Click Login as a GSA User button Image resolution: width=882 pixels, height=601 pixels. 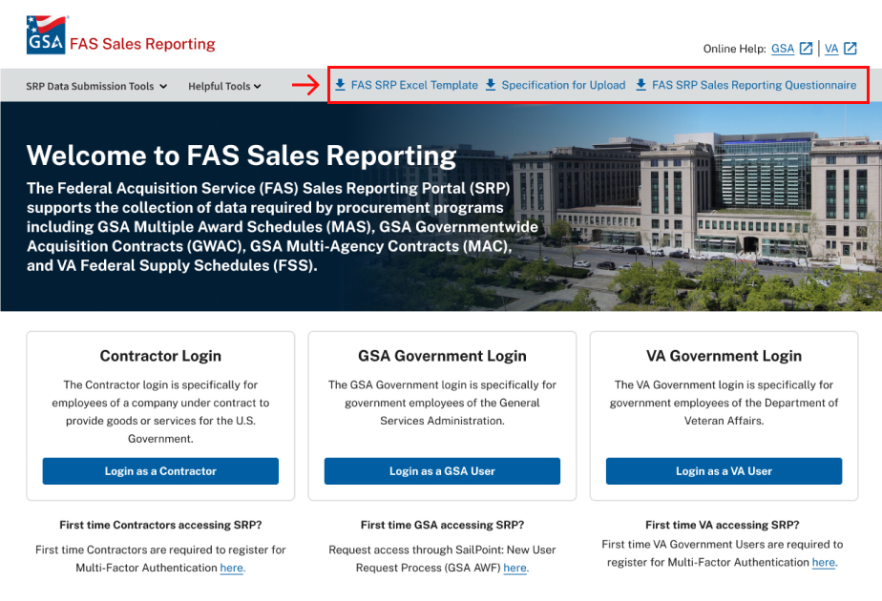[x=442, y=471]
